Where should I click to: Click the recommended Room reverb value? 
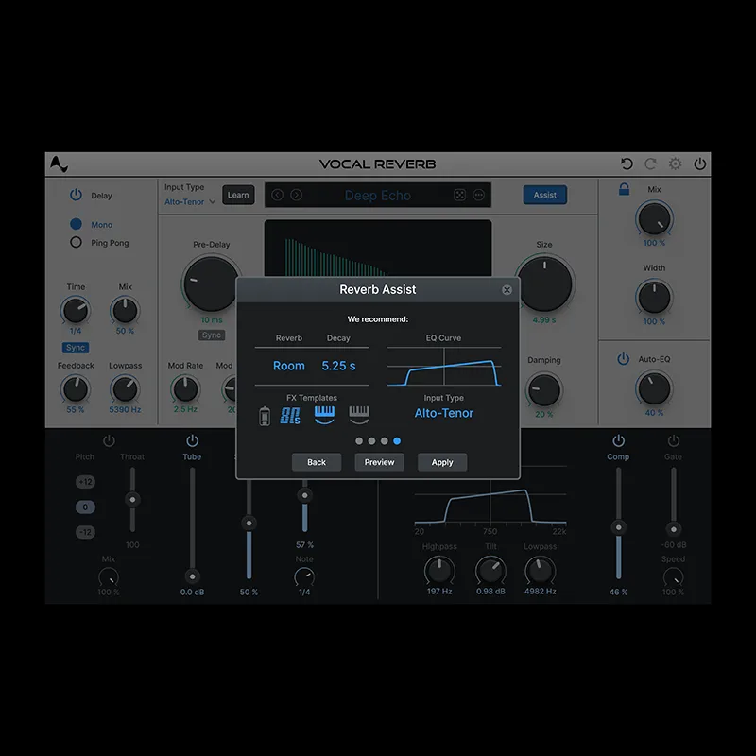[x=289, y=366]
